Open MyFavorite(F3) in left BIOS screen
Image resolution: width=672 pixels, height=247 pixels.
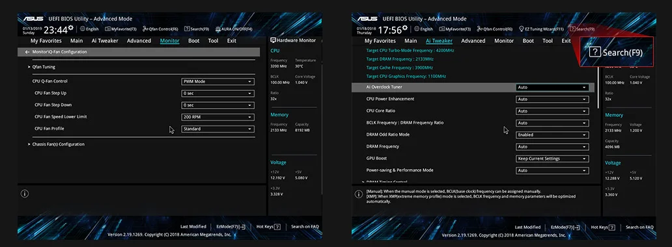(x=120, y=29)
